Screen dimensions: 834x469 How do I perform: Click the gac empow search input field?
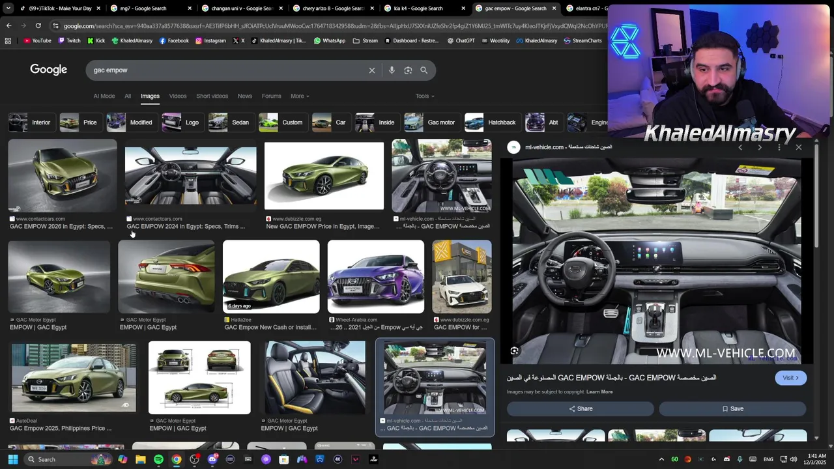[228, 70]
